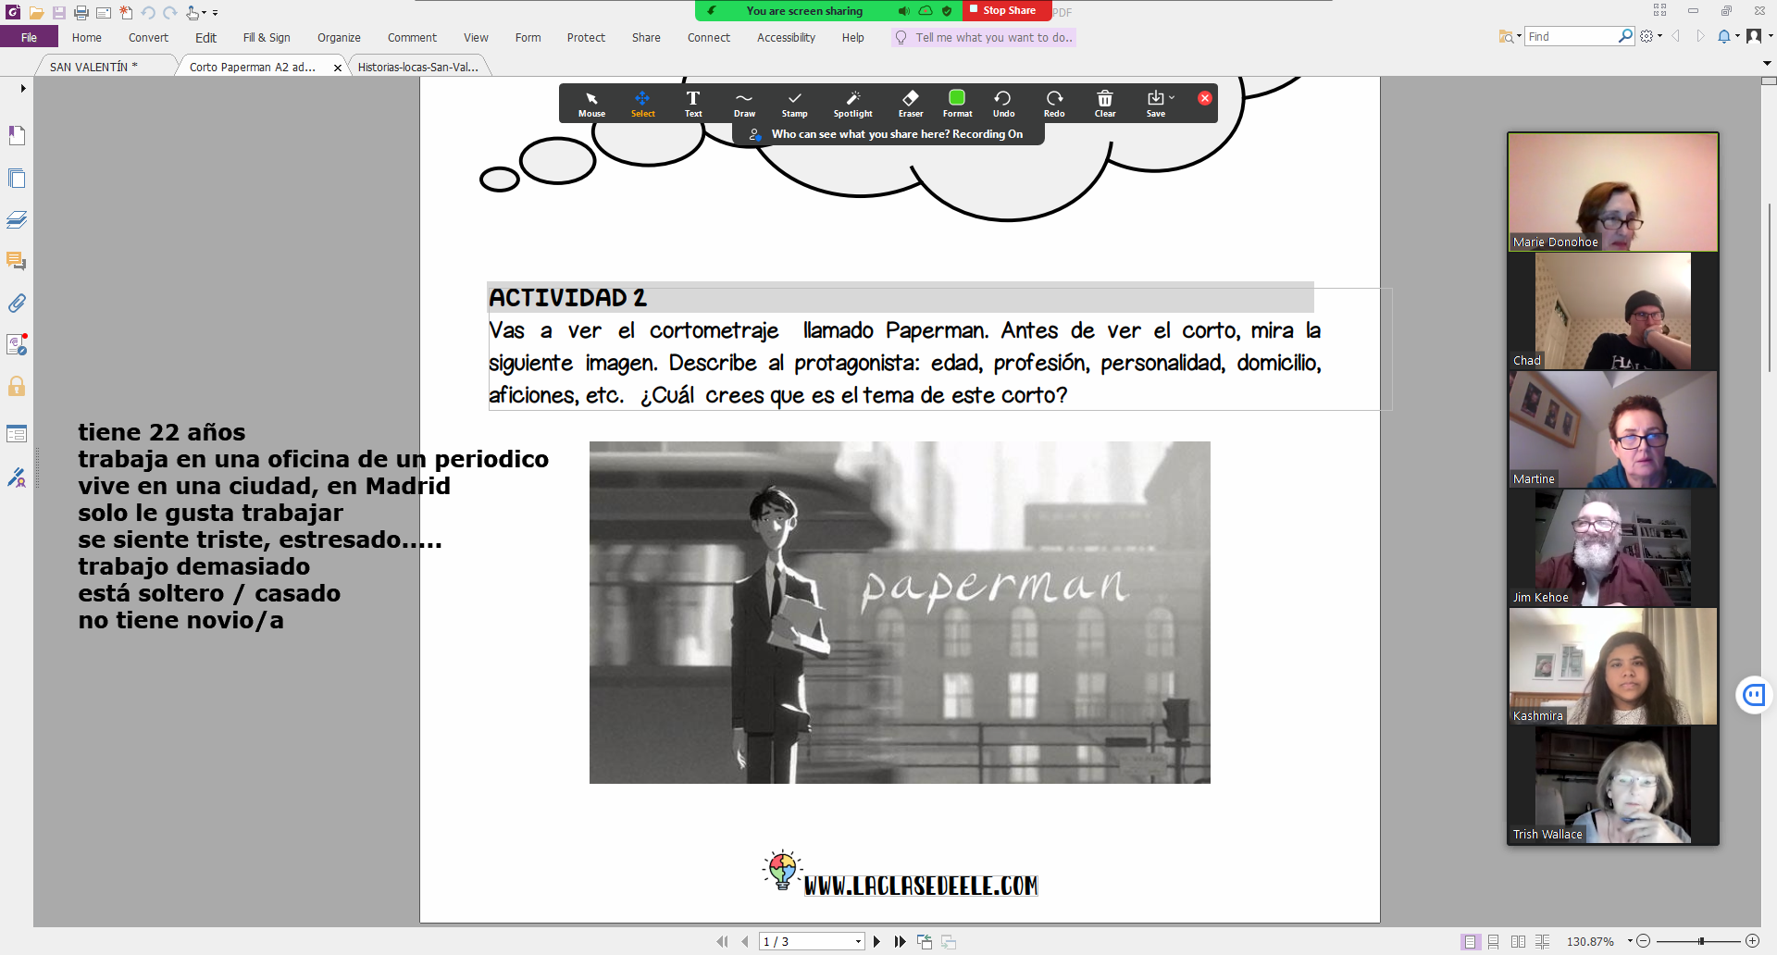Enable continuous facing view mode
Screen dimensions: 1777x955
(x=1542, y=941)
